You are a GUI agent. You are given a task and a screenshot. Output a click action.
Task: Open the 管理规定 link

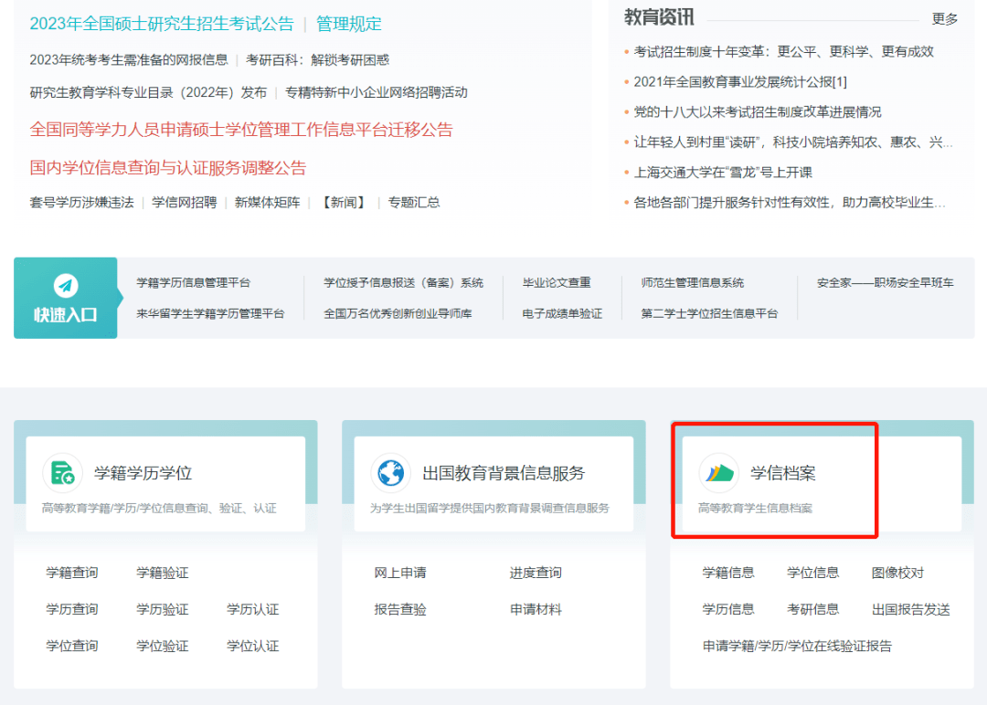click(x=349, y=24)
